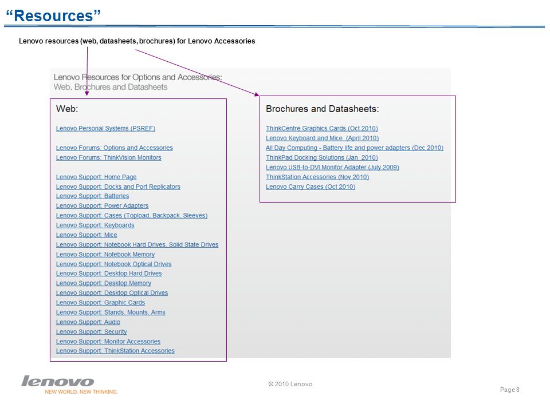Click the "© 2010 Lenovo" footer text
Image resolution: width=550 pixels, height=412 pixels.
click(290, 384)
